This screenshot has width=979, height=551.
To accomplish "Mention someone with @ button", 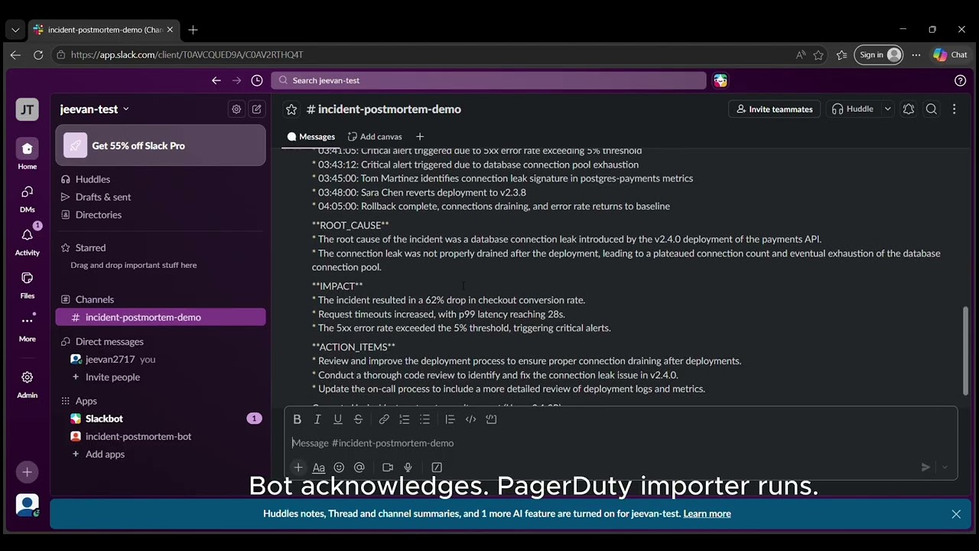I will 359,468.
